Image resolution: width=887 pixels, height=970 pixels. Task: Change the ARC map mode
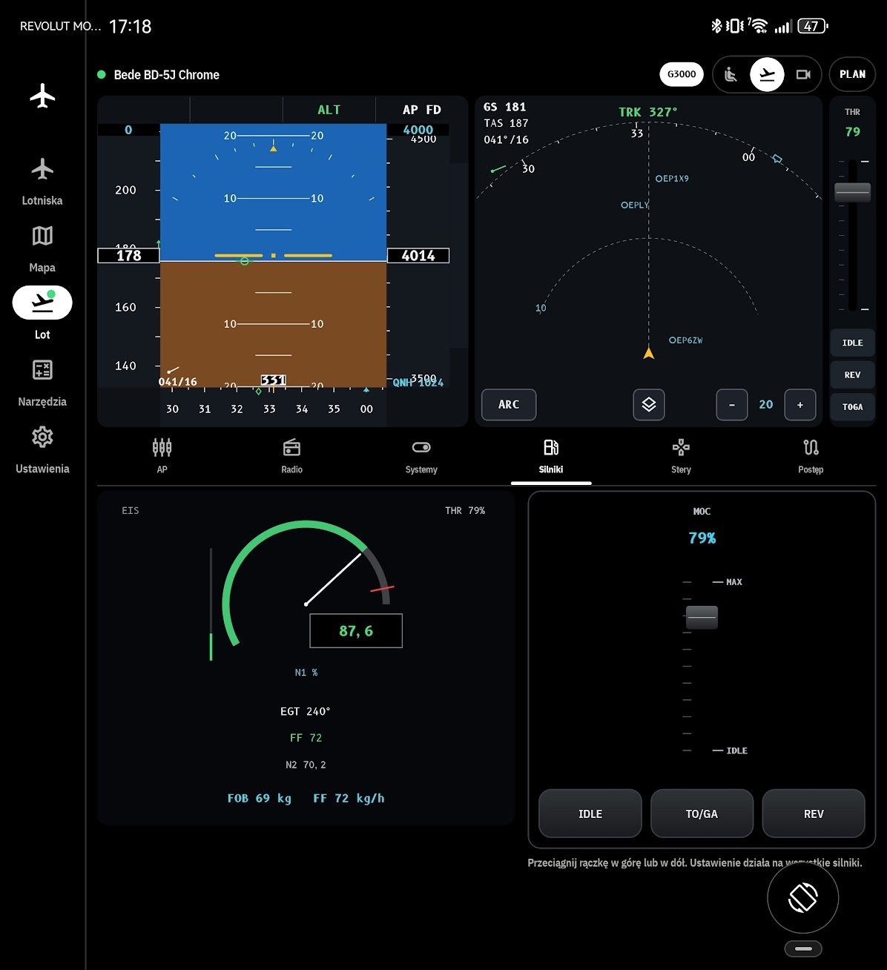[509, 405]
